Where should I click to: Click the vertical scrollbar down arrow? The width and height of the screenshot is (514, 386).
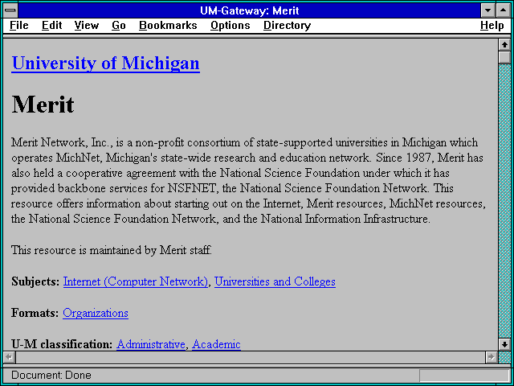pyautogui.click(x=504, y=344)
